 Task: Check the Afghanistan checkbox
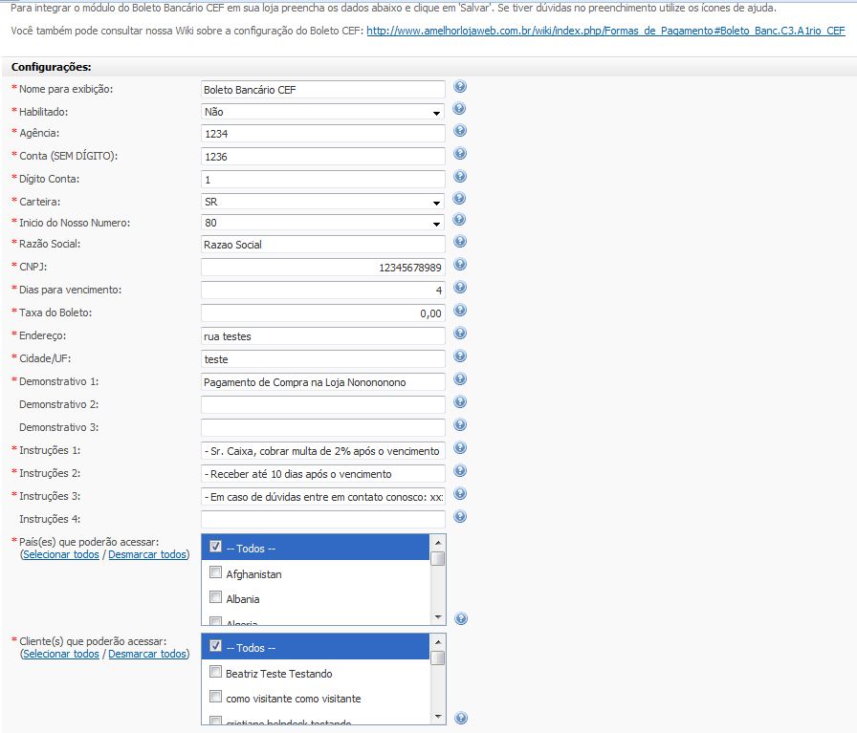(216, 571)
